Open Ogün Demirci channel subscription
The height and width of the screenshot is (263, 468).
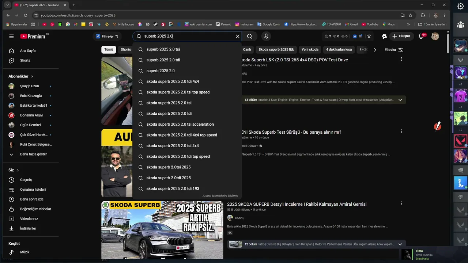(31, 125)
